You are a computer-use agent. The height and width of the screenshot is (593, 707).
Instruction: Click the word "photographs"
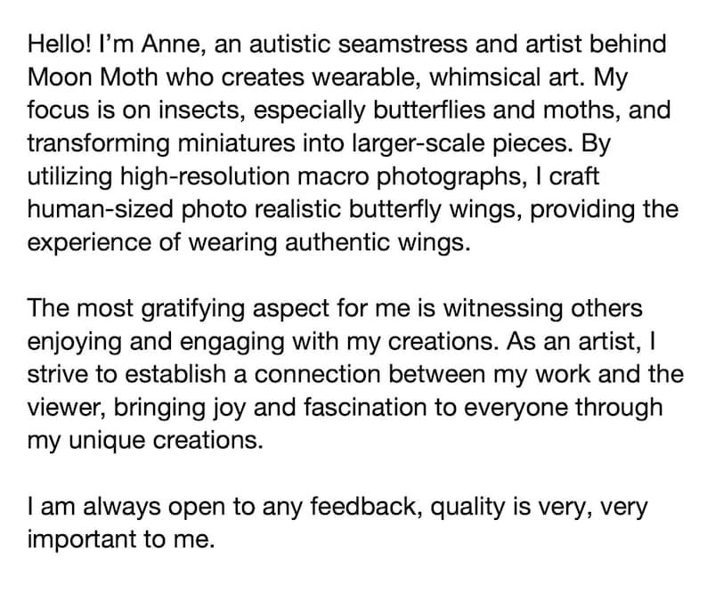[x=448, y=176]
